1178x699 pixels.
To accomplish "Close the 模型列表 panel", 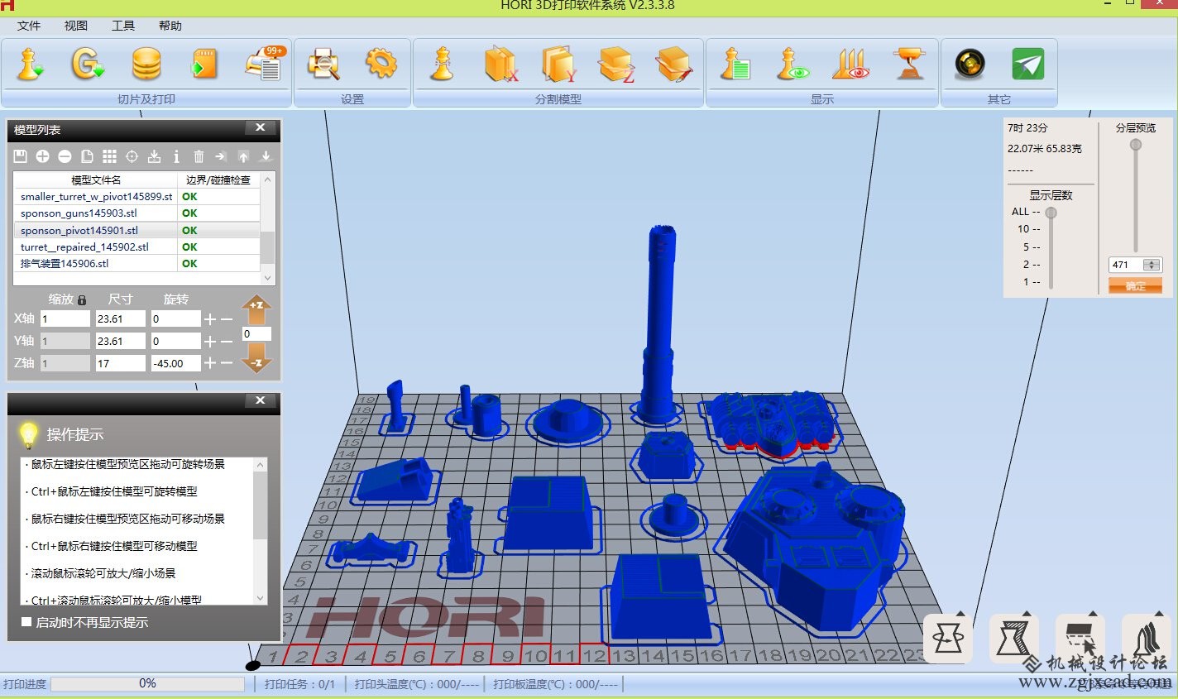I will [x=260, y=128].
